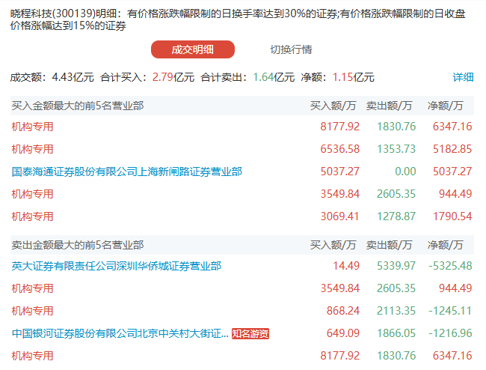486x370 pixels.
Task: Click the sell amount 2113.35
Action: (x=396, y=311)
